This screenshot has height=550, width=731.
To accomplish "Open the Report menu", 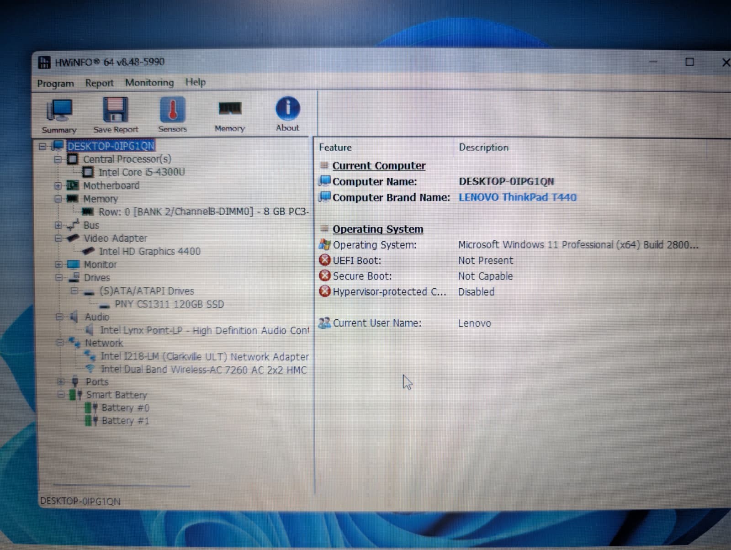I will [x=99, y=83].
